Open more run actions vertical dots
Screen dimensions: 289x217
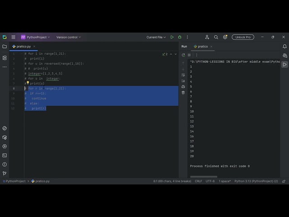[187, 37]
